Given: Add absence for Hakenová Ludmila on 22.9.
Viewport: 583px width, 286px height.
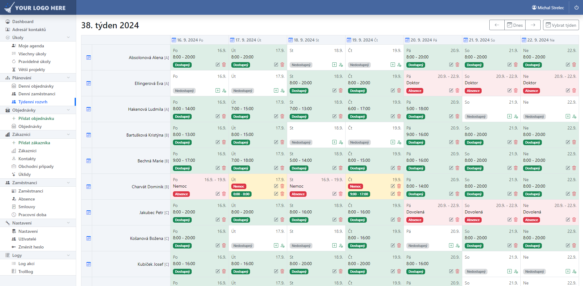Looking at the screenshot, I should (574, 117).
